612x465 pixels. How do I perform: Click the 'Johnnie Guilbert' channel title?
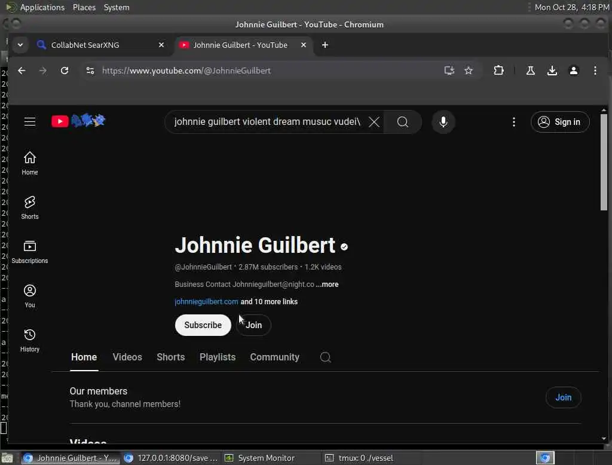(x=255, y=245)
